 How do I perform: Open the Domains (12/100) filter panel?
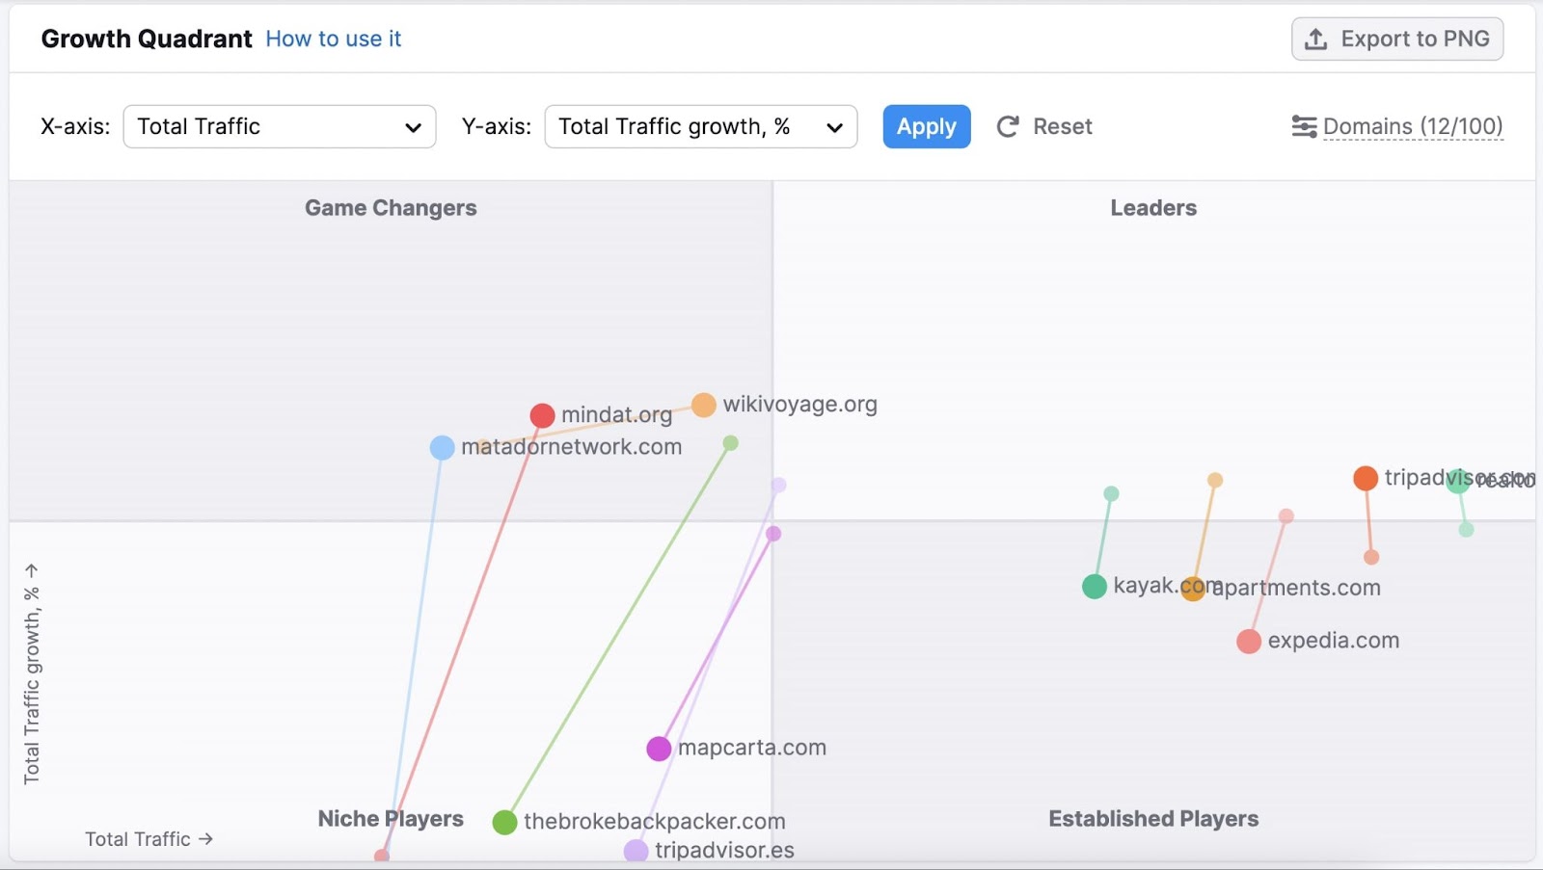pos(1414,126)
